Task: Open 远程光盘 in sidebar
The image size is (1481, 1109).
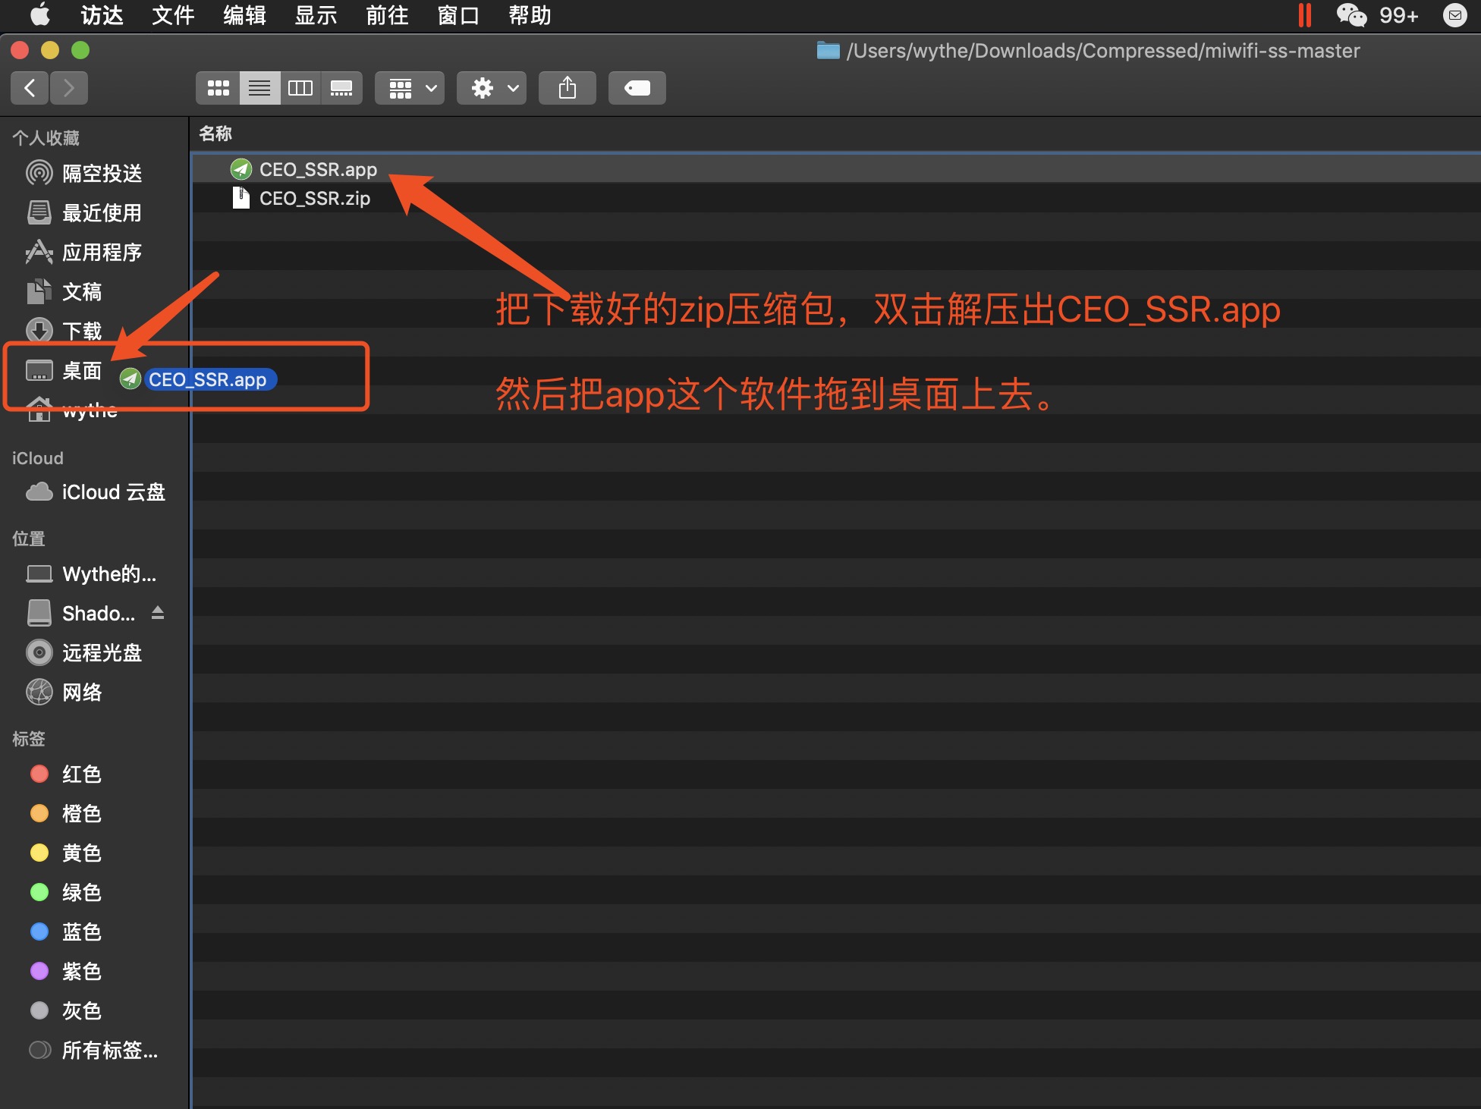Action: pyautogui.click(x=94, y=653)
